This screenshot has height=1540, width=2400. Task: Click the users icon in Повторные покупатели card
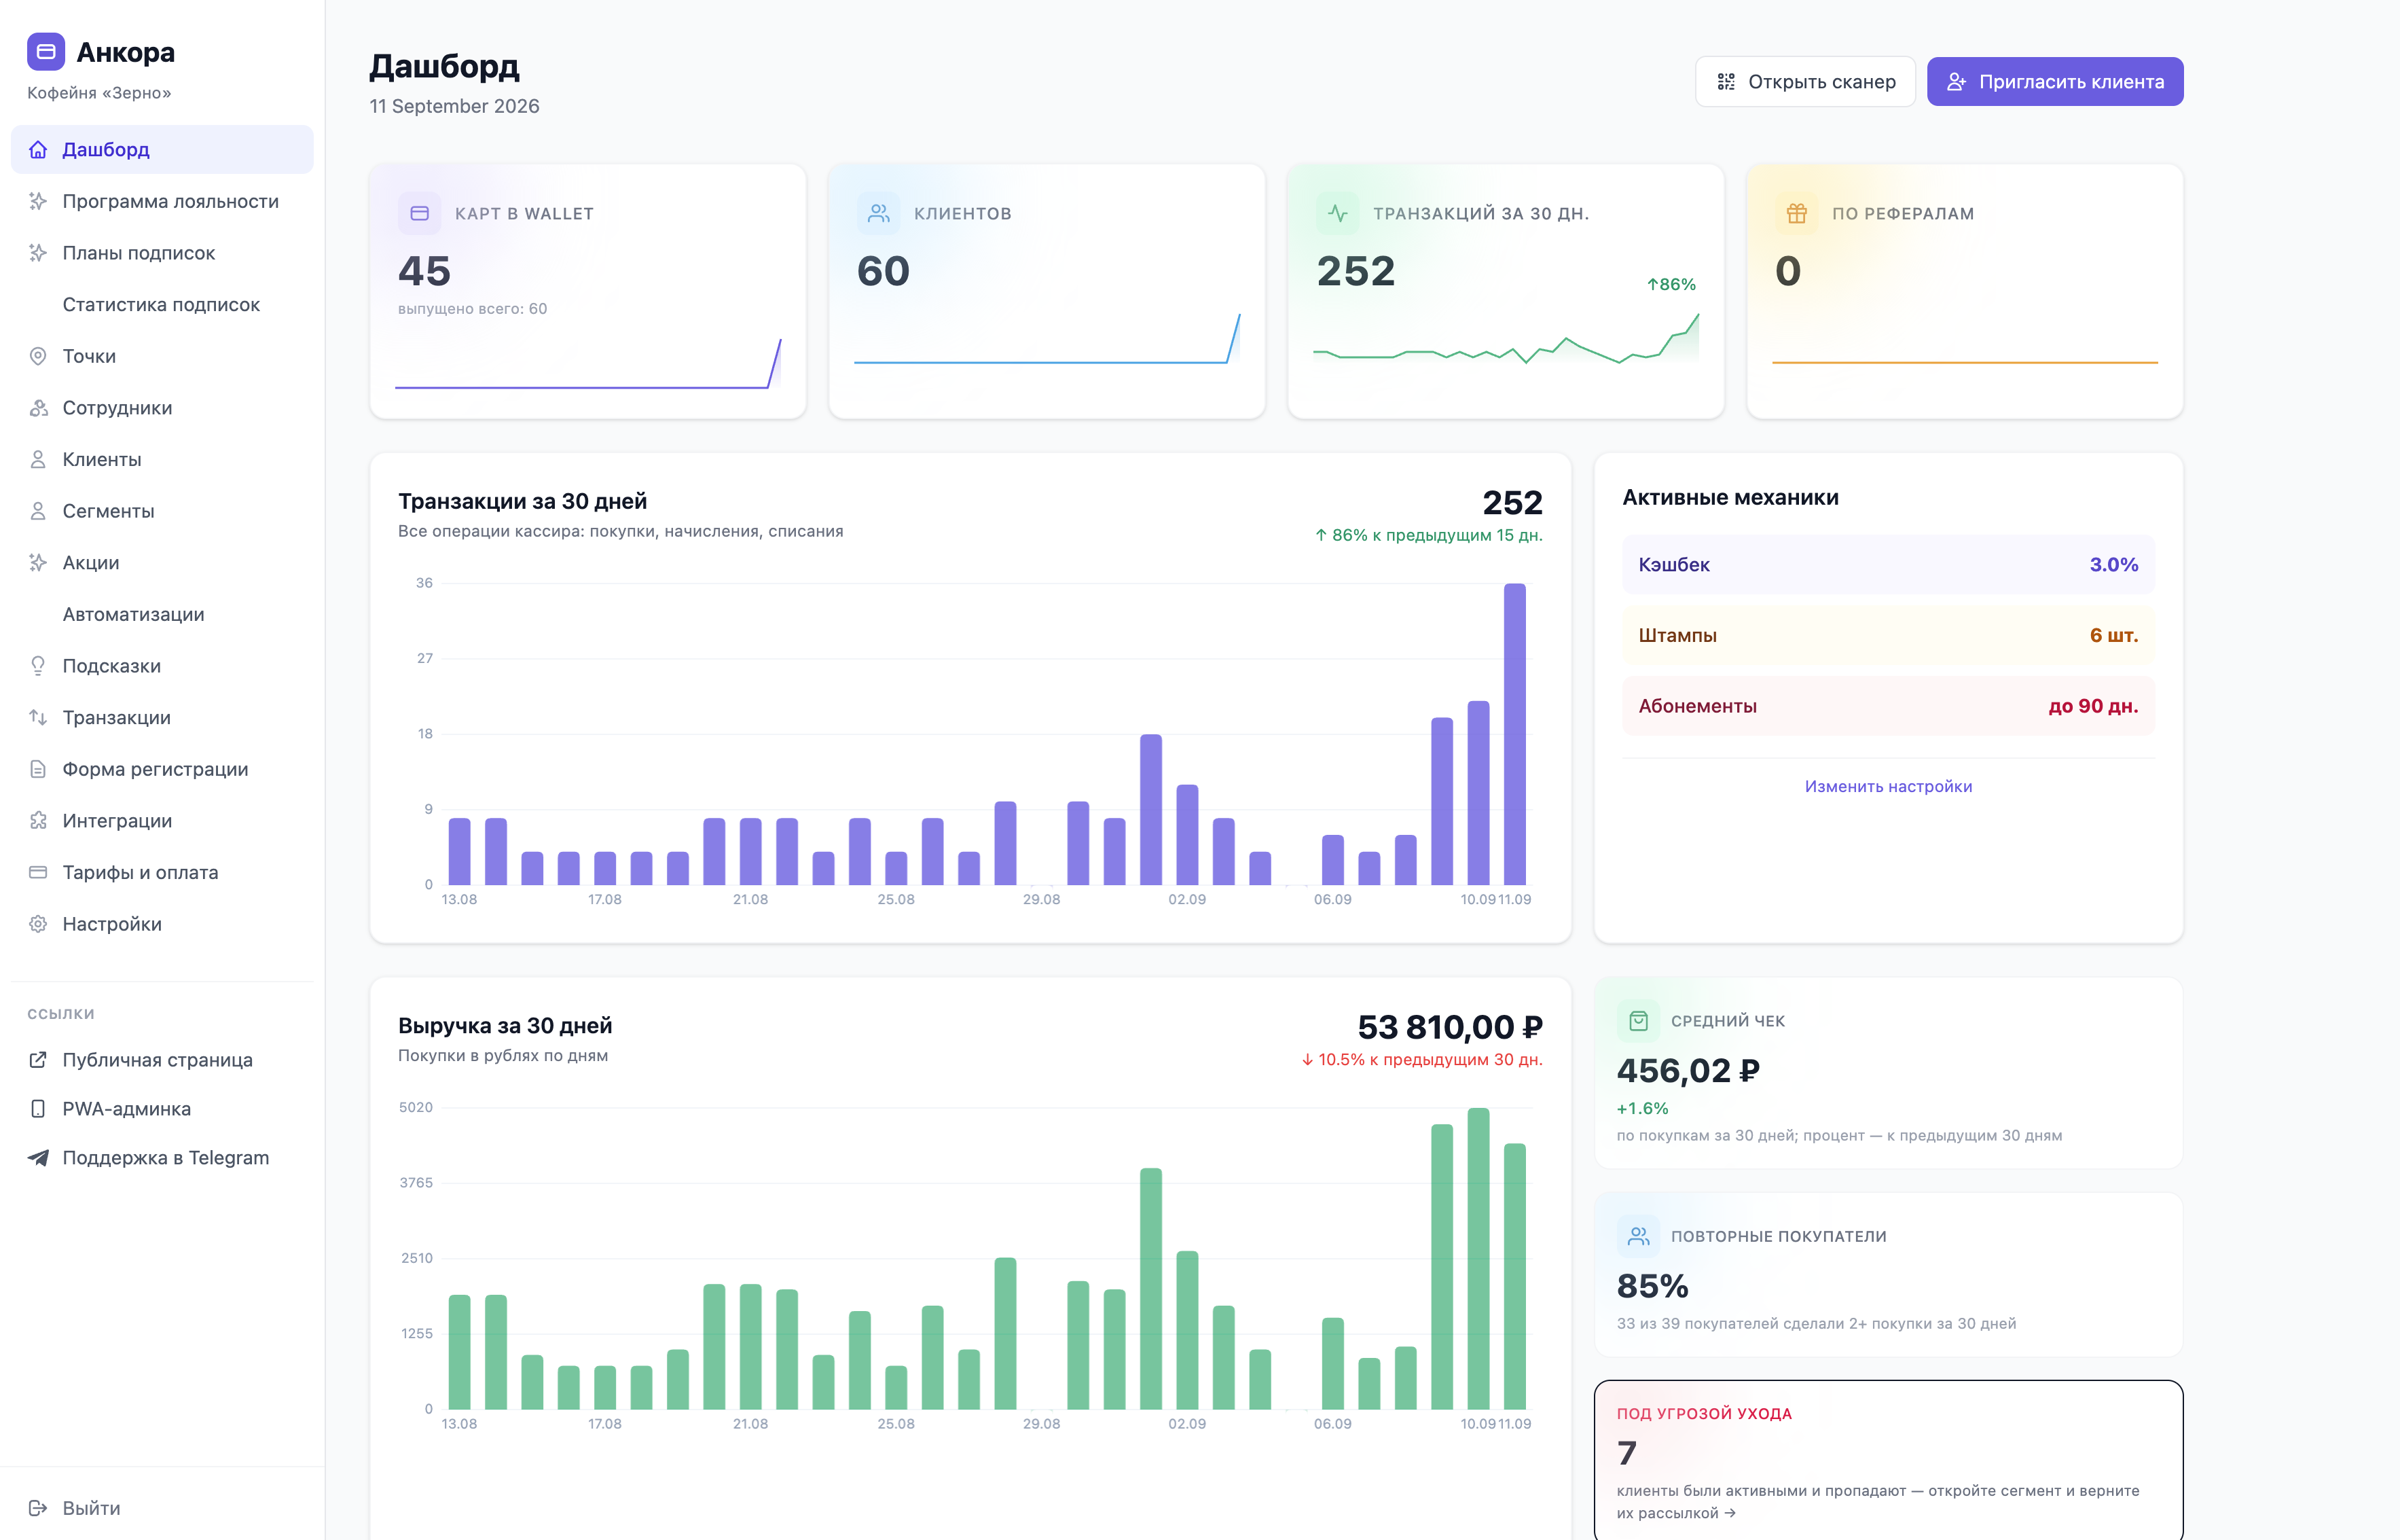1638,1237
